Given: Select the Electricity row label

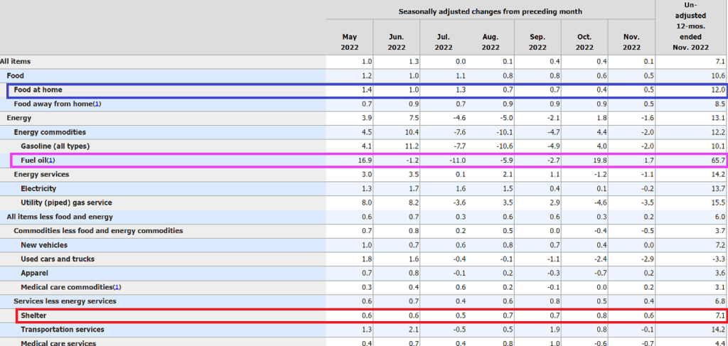Looking at the screenshot, I should tap(39, 189).
